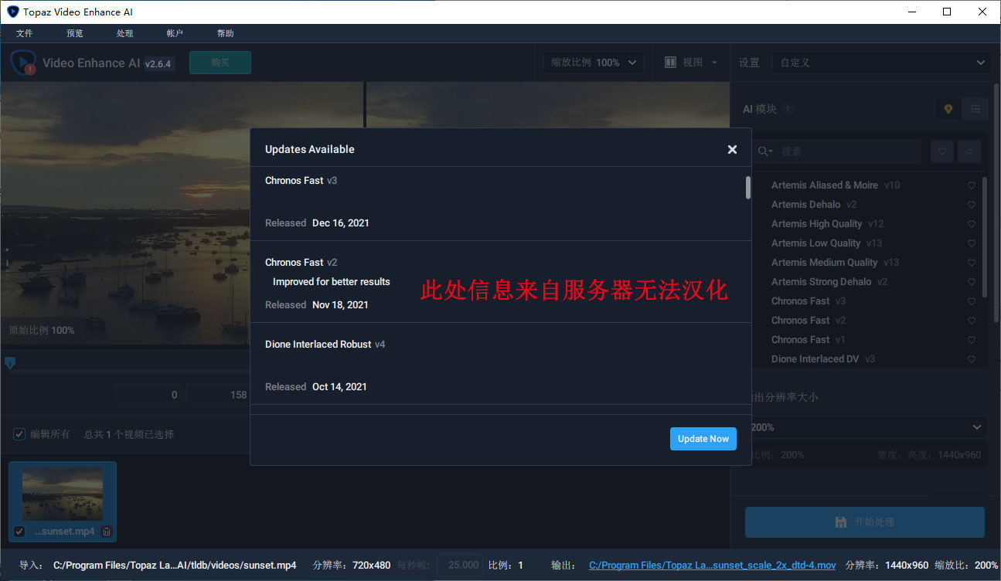This screenshot has height=581, width=1001.
Task: Favorite the Artemis Strong Dehalo model
Action: pos(972,282)
